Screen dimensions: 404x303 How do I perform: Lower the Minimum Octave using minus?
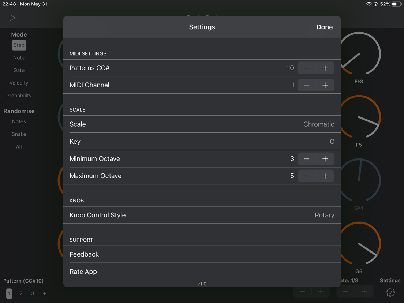[307, 159]
